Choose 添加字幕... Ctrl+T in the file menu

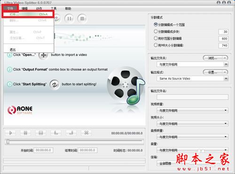coord(28,38)
